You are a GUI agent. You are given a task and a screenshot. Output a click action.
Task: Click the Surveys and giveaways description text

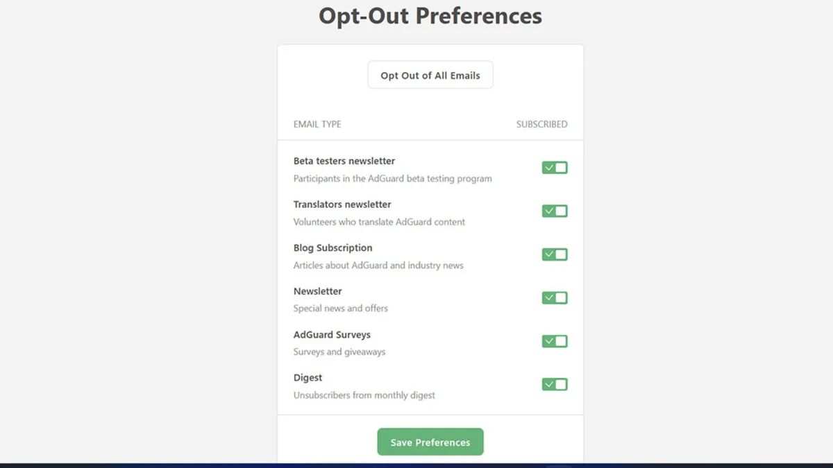[x=339, y=352]
